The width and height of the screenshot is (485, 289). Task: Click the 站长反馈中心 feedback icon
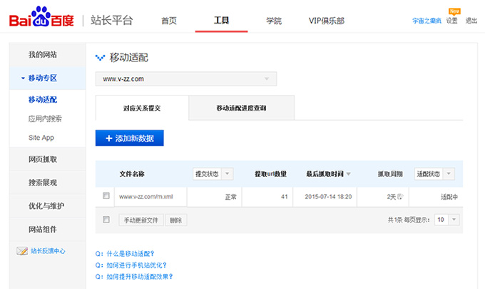click(x=21, y=251)
